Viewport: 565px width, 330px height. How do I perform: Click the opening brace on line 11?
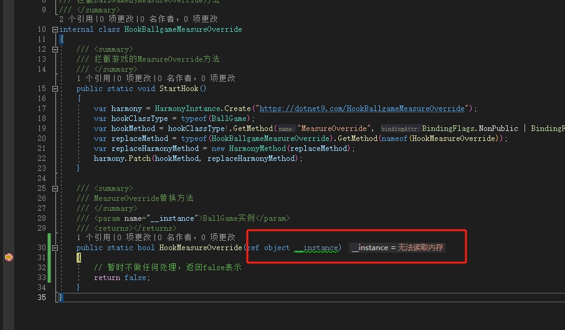(62, 39)
